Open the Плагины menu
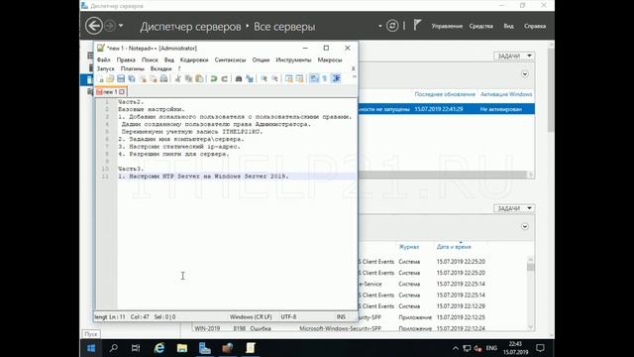Viewport: 634px width, 357px height. (132, 68)
